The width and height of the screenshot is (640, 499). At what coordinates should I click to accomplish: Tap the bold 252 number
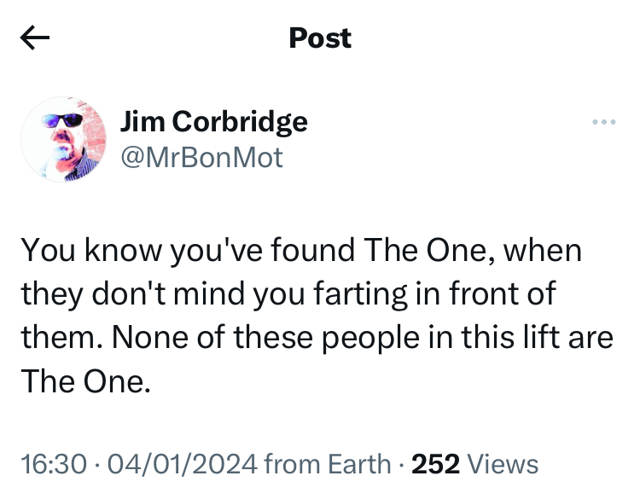[436, 464]
